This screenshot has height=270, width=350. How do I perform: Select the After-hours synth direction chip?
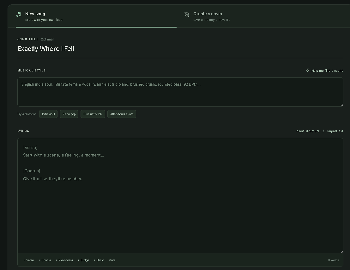(x=122, y=114)
